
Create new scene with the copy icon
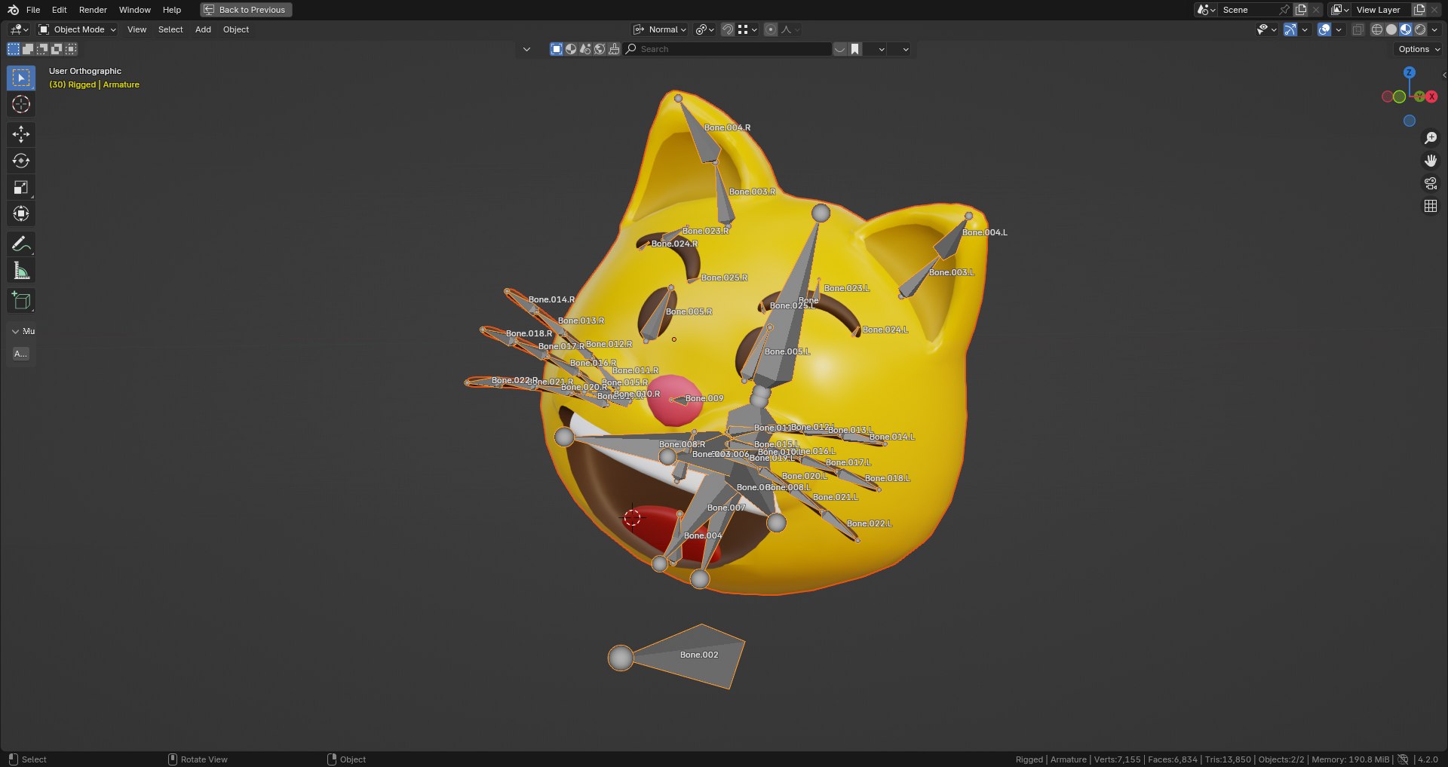1301,10
